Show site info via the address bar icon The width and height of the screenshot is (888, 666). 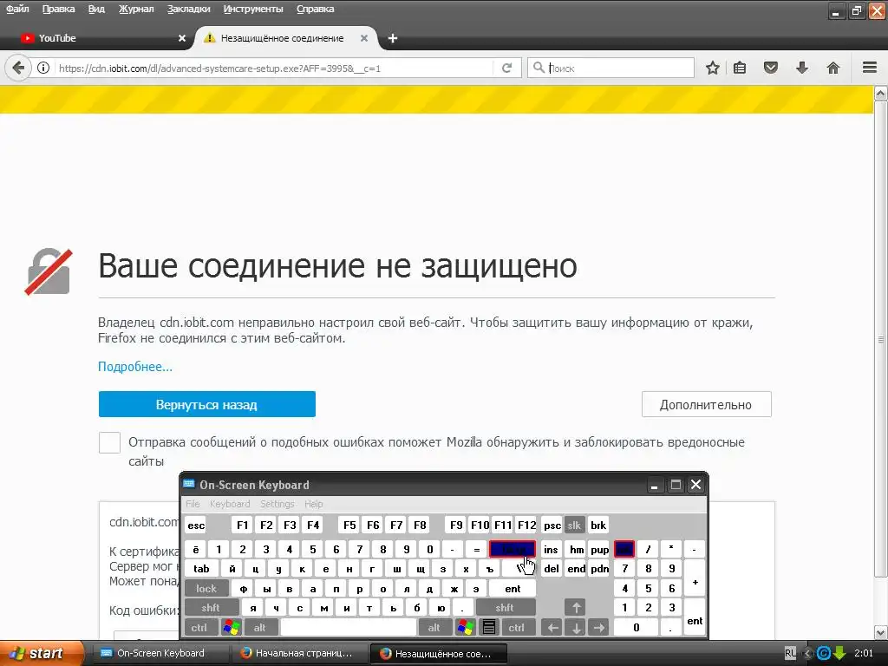coord(43,68)
